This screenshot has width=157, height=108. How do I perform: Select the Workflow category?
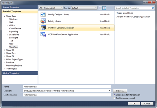click(13, 47)
